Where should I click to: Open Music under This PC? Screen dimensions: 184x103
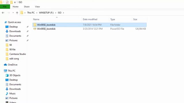[12, 94]
